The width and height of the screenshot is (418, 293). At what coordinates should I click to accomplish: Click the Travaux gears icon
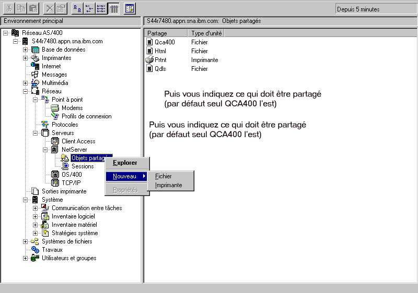35,250
